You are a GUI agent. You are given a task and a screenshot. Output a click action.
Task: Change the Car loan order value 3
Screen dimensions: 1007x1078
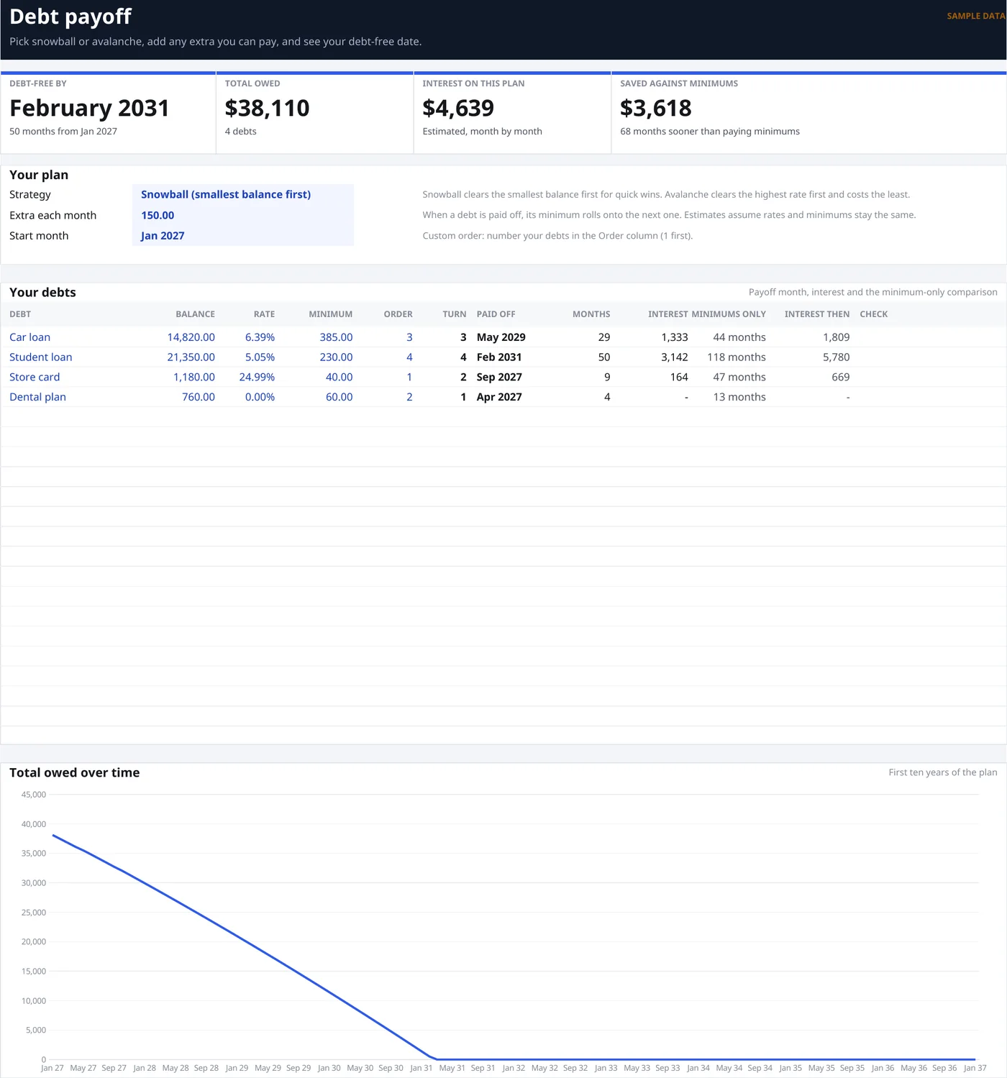409,337
